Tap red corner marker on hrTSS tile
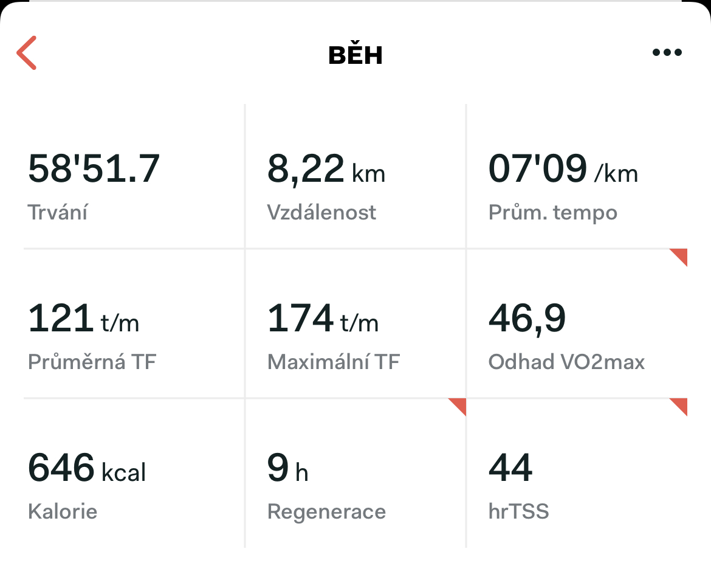The image size is (711, 563). [678, 407]
